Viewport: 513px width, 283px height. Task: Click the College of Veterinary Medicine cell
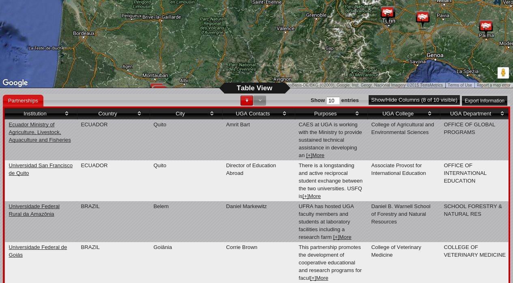tap(404, 262)
